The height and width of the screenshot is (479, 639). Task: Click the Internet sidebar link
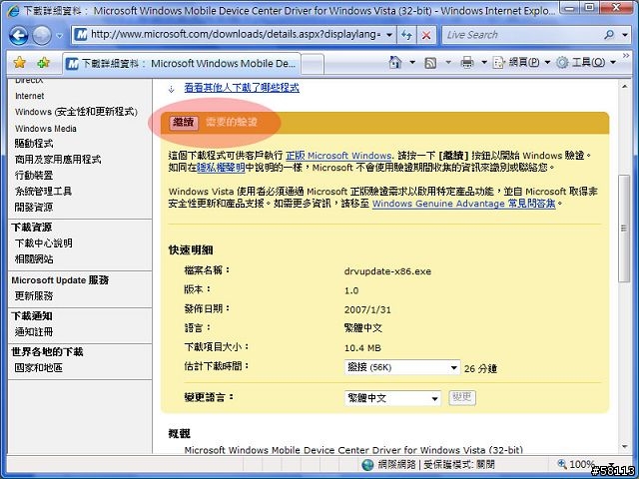[x=29, y=96]
